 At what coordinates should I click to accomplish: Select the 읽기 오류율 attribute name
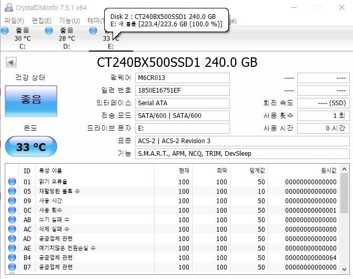53,182
